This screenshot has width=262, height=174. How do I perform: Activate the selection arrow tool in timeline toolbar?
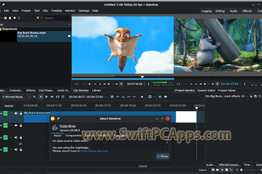[x=41, y=97]
